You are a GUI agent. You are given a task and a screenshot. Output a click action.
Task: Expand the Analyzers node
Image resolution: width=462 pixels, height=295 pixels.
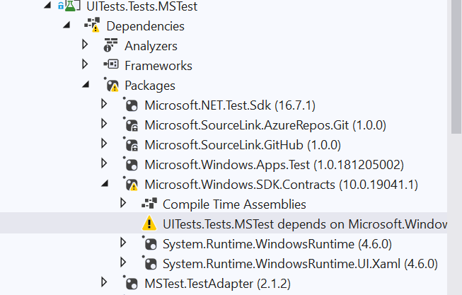86,45
